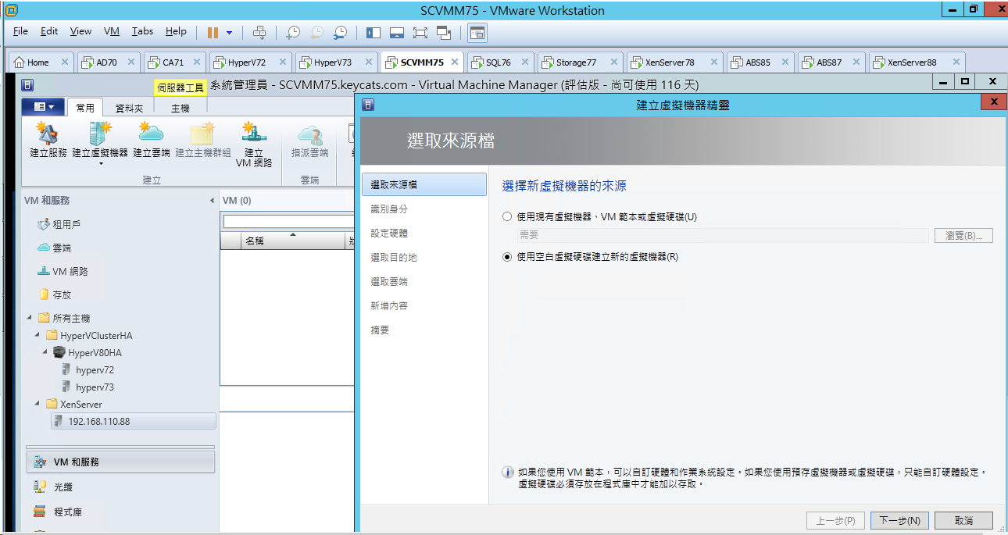Open the VMware View menu
The image size is (1008, 535).
click(80, 31)
